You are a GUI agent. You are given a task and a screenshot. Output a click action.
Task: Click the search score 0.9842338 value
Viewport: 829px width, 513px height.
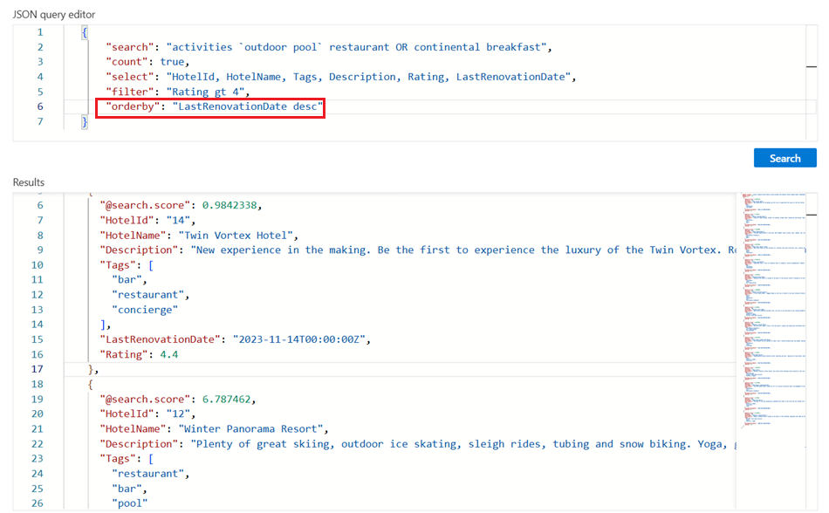point(230,205)
